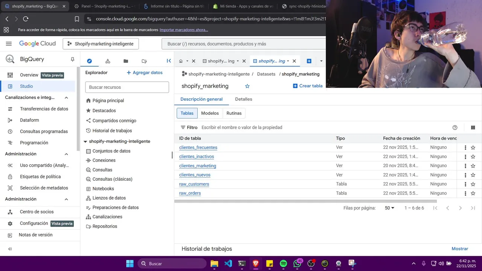
Task: Close the first shopify workspace tab
Action: pyautogui.click(x=244, y=61)
